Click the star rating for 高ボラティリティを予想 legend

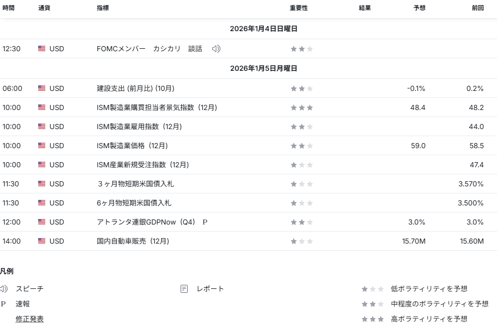coord(372,319)
